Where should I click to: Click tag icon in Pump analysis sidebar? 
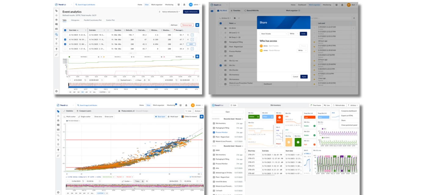coord(58,111)
